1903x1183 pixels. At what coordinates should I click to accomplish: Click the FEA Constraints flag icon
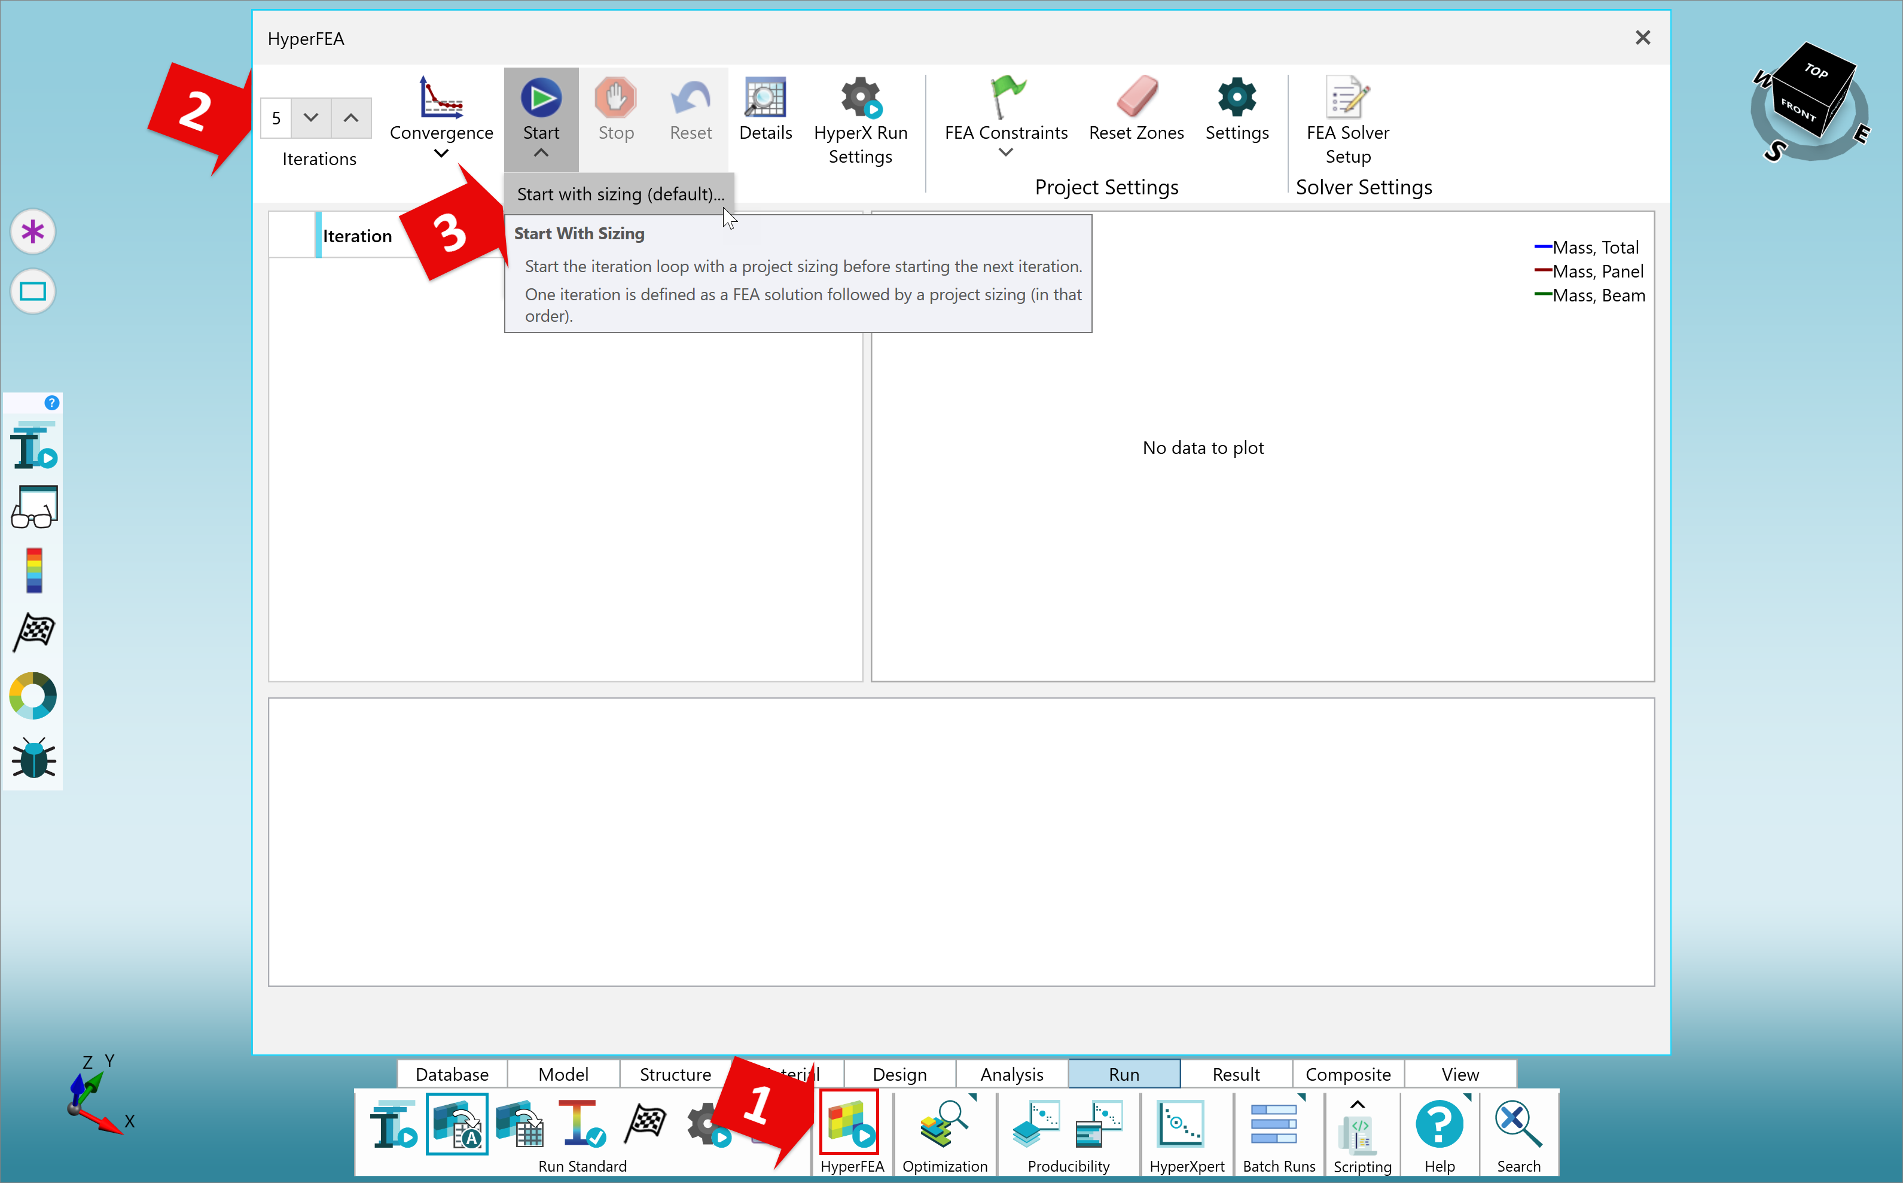pos(1007,97)
